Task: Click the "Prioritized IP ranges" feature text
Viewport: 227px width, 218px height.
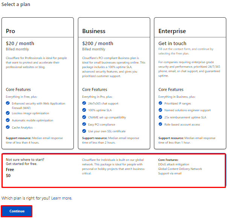Action: pyautogui.click(x=178, y=103)
